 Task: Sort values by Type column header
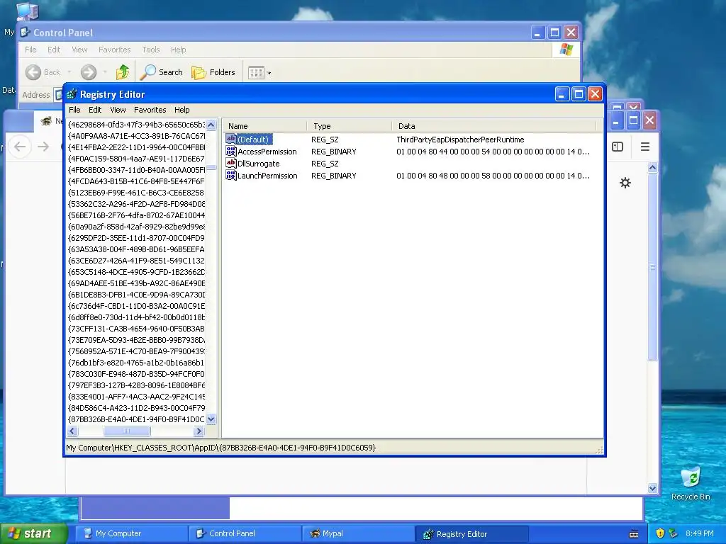(x=349, y=126)
